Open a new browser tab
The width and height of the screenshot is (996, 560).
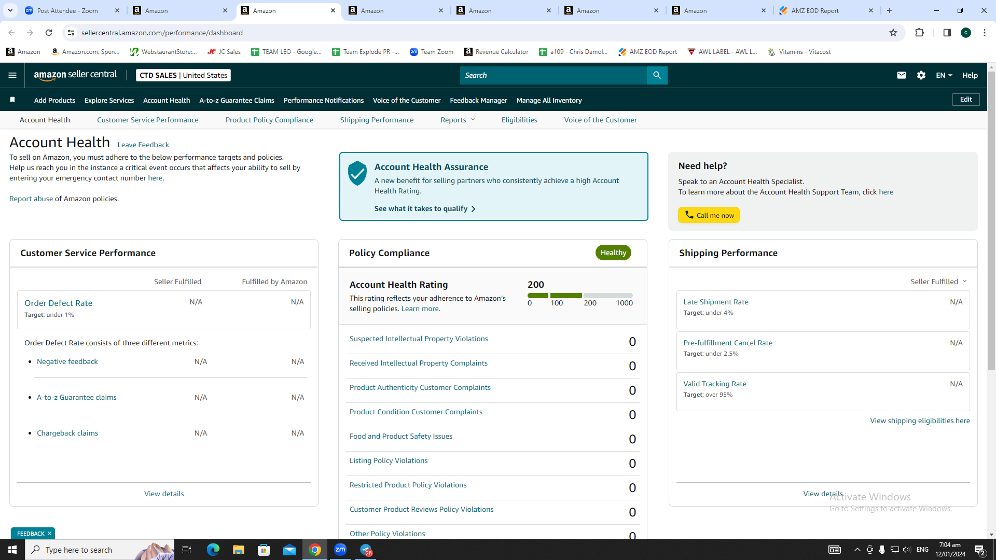(890, 10)
